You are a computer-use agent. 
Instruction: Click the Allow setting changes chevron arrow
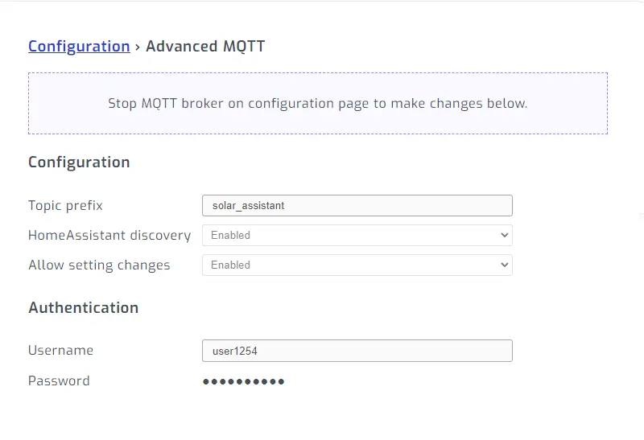tap(505, 265)
